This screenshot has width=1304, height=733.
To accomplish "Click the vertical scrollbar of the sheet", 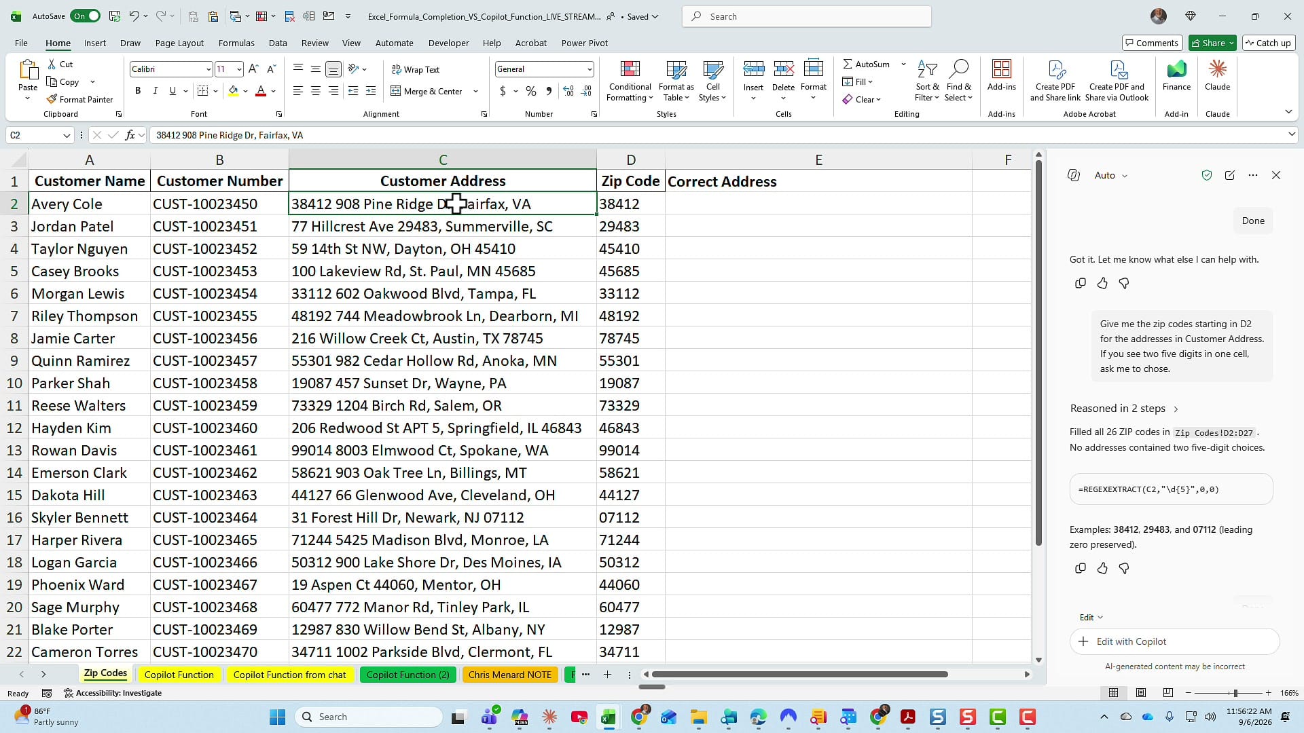I will coord(1038,353).
